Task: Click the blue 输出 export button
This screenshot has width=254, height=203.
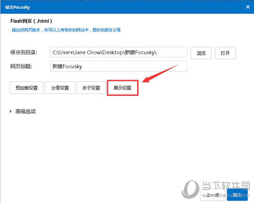Action: click(x=237, y=195)
